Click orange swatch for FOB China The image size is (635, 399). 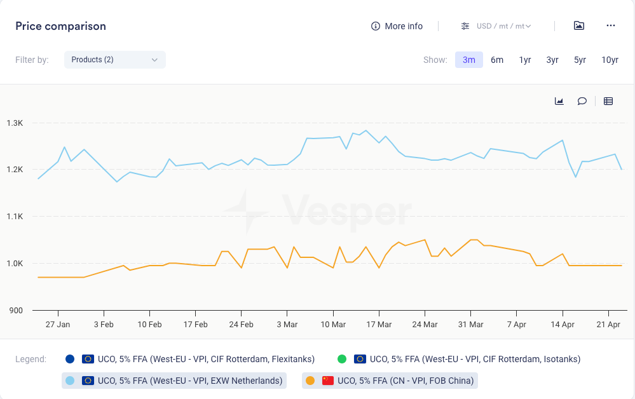pyautogui.click(x=310, y=381)
